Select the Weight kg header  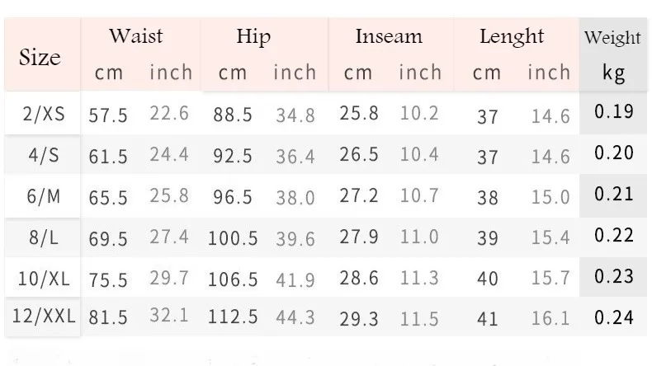612,55
